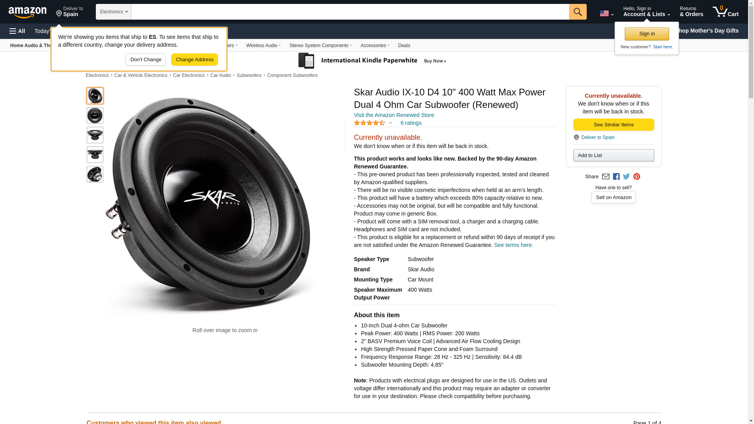Click the search magnifier button

click(578, 12)
